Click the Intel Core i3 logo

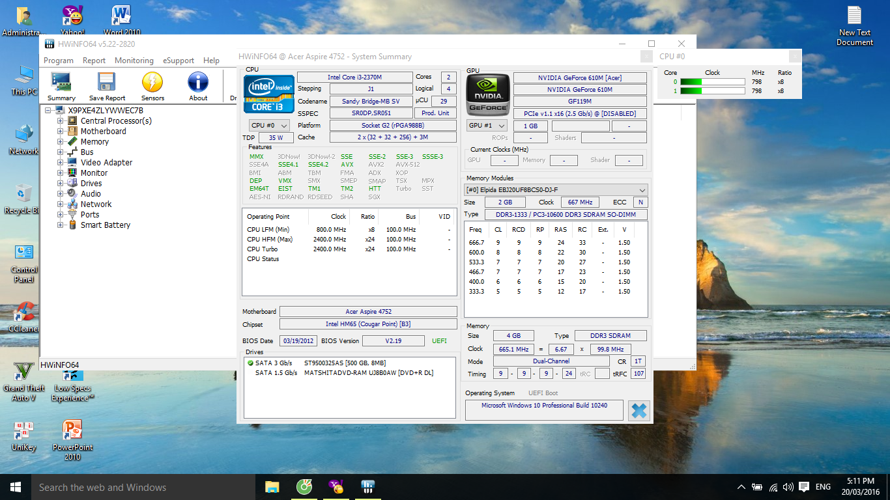pos(268,94)
